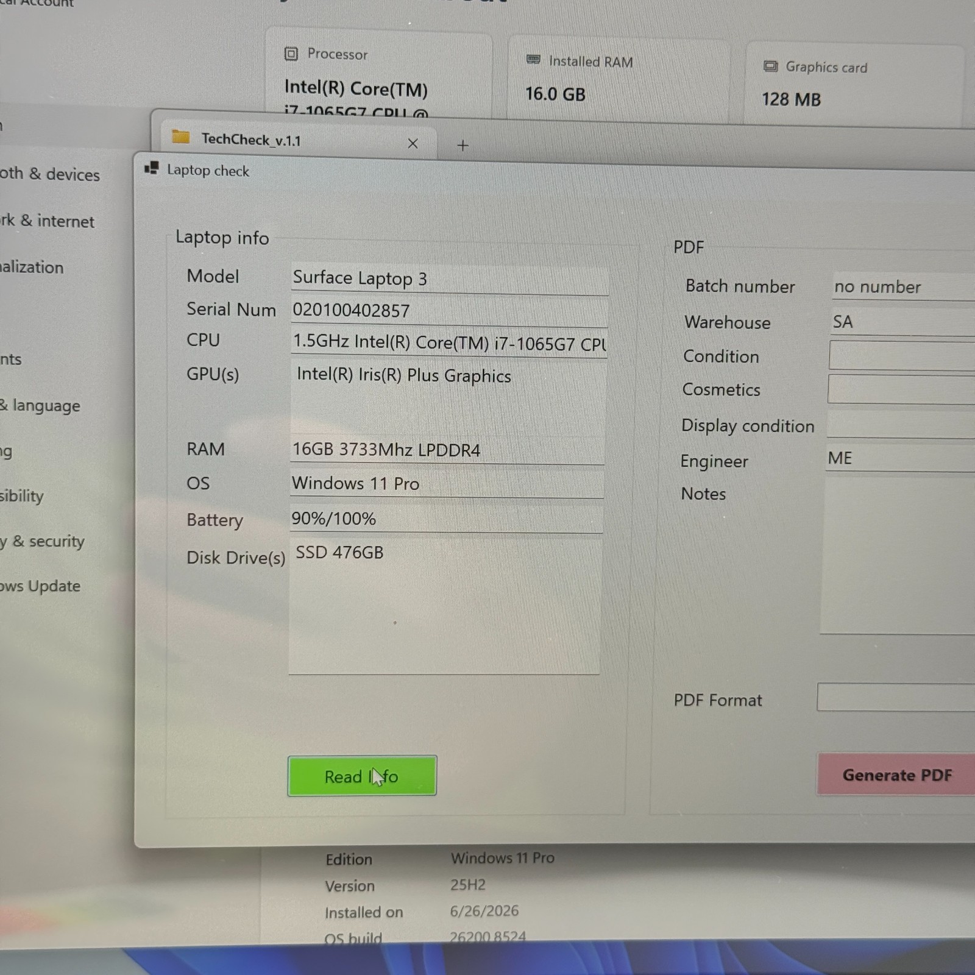Click the Generate PDF button
The width and height of the screenshot is (975, 975).
coord(896,775)
